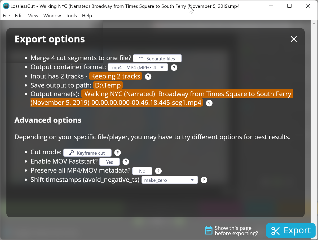Open the Tools menu
This screenshot has width=318, height=240.
tap(71, 16)
